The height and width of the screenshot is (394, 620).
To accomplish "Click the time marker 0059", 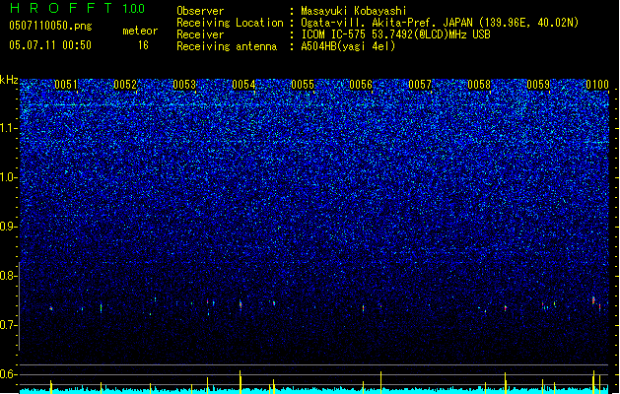I will point(538,85).
